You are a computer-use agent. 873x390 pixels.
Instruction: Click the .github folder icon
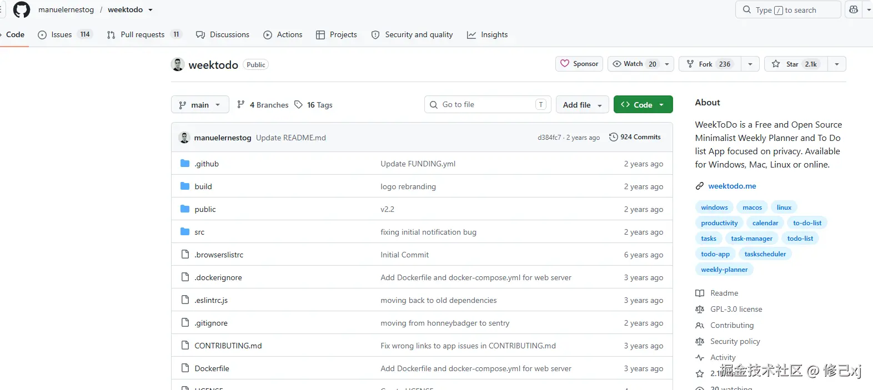point(185,163)
